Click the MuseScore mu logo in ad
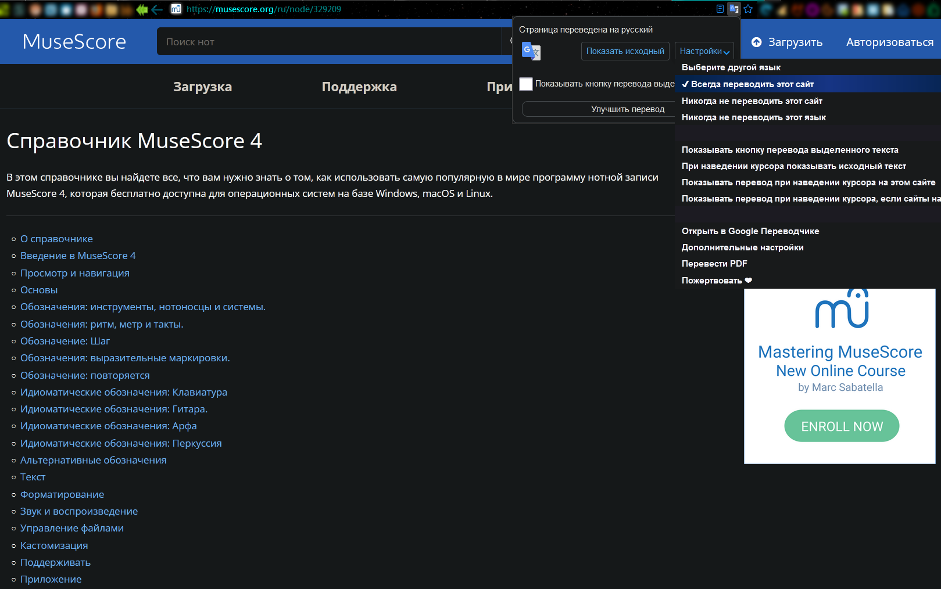The height and width of the screenshot is (589, 941). (842, 308)
